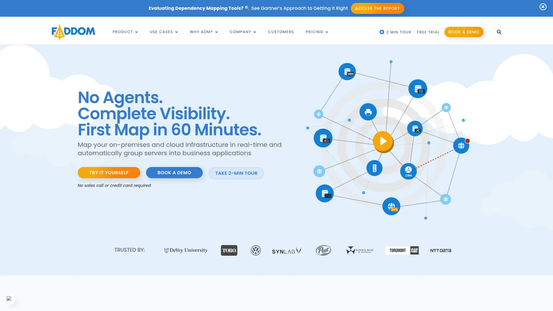This screenshot has height=311, width=553.
Task: Click the Take 2-Min Tour button
Action: point(236,173)
